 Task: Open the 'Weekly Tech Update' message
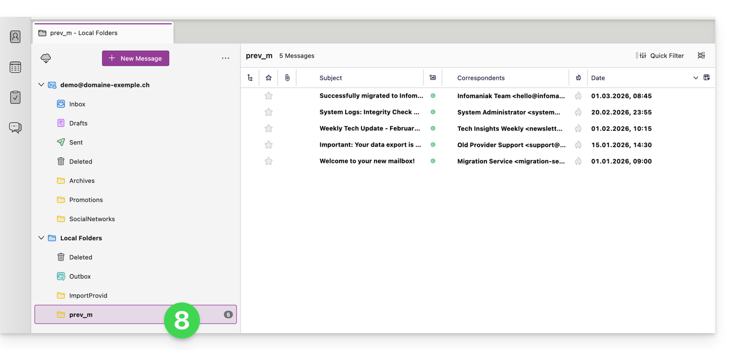pyautogui.click(x=369, y=129)
